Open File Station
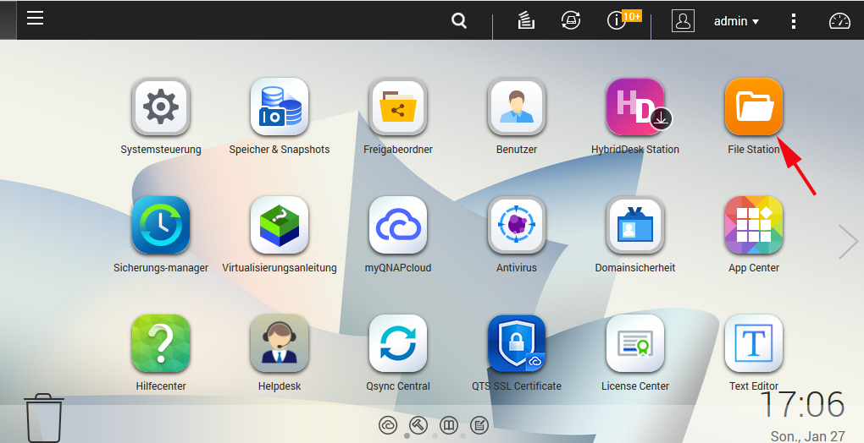864x443 pixels. coord(754,107)
